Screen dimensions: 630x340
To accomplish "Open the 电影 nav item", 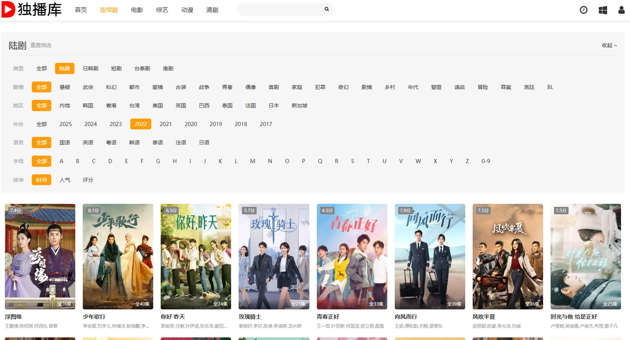I will pyautogui.click(x=137, y=10).
